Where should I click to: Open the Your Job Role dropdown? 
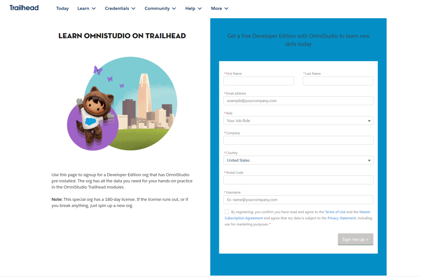click(x=298, y=120)
